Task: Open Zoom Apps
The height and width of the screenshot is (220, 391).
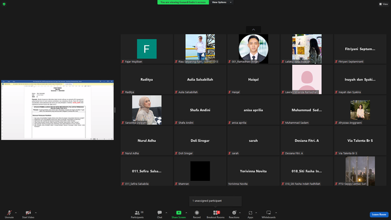Action: pyautogui.click(x=250, y=214)
